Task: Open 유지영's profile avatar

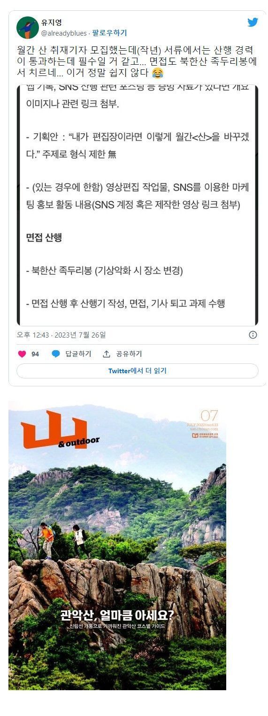Action: (28, 27)
